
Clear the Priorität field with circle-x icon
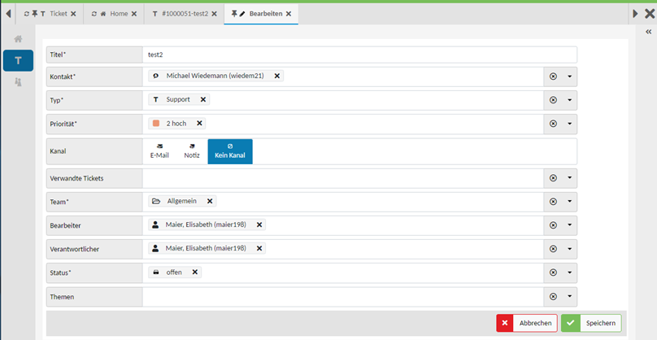pos(553,124)
